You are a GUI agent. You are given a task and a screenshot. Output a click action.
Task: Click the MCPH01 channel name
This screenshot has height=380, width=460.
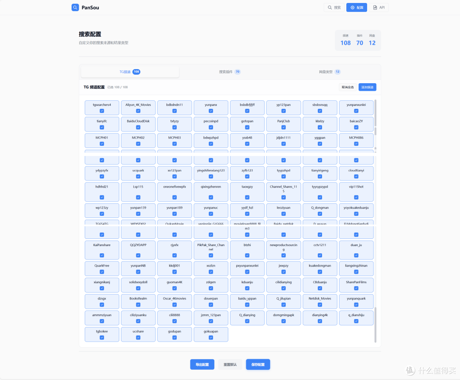(102, 138)
